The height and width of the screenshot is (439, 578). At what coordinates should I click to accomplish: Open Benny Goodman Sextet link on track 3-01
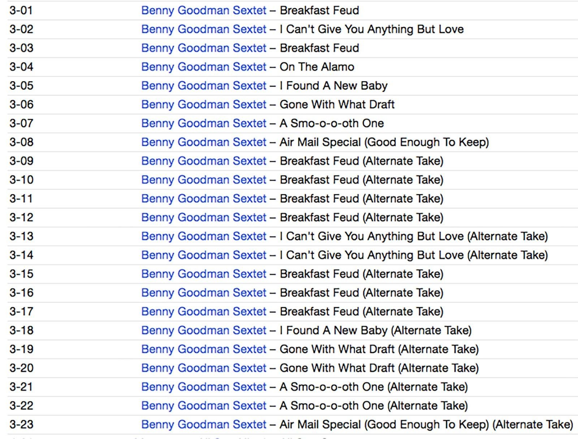[203, 10]
